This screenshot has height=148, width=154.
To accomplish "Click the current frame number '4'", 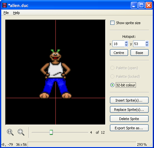I will (x=91, y=132).
